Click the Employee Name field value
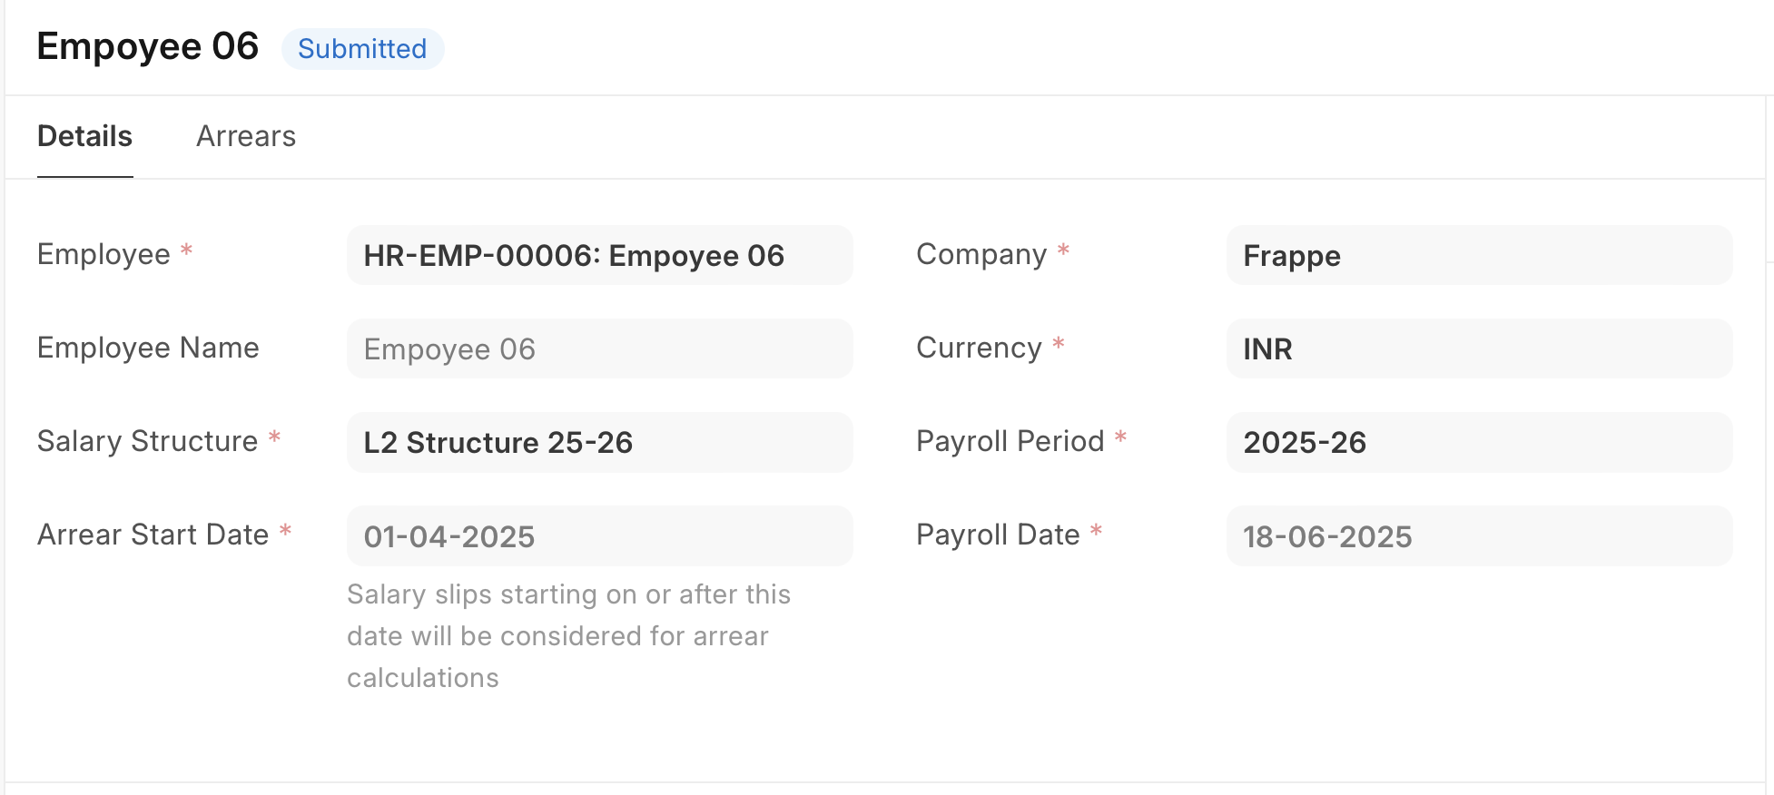The width and height of the screenshot is (1774, 795). (599, 349)
